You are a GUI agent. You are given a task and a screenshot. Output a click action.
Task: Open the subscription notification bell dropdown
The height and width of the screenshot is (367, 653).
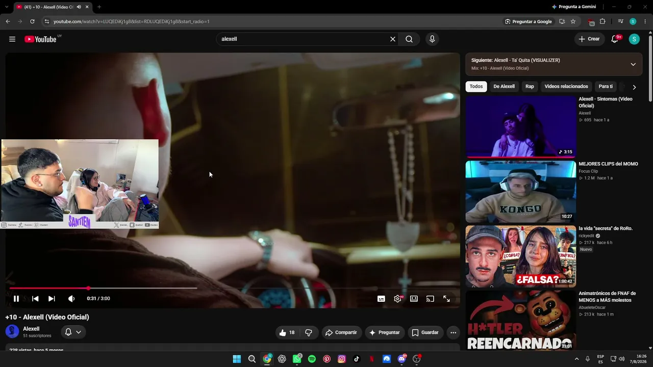tap(73, 332)
